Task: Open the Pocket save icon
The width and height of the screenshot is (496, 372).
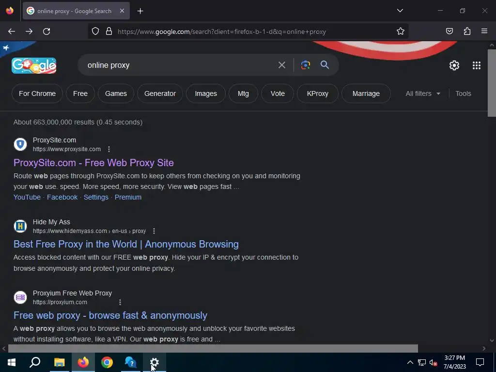Action: click(449, 31)
